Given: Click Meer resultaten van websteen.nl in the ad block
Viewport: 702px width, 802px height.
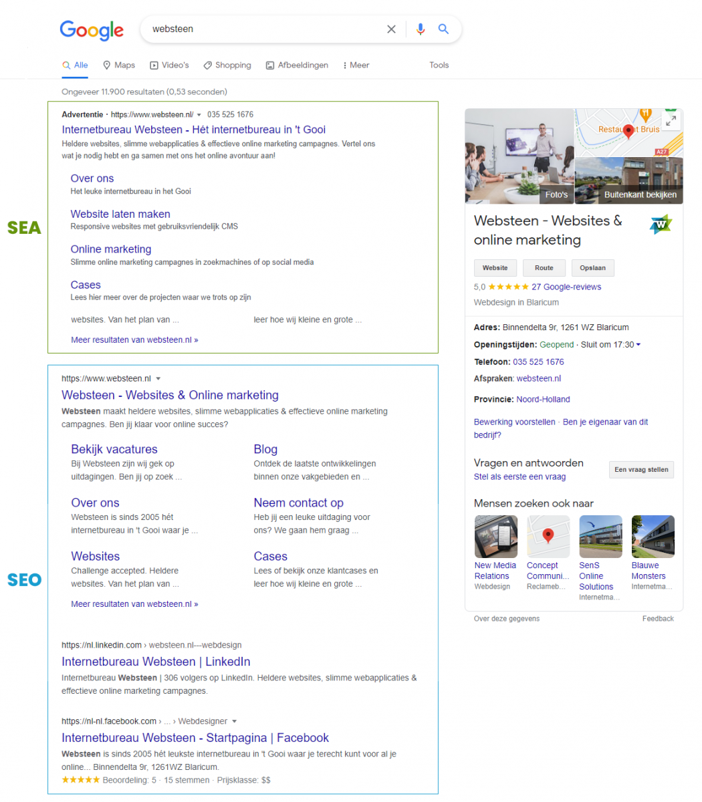Looking at the screenshot, I should pos(134,340).
